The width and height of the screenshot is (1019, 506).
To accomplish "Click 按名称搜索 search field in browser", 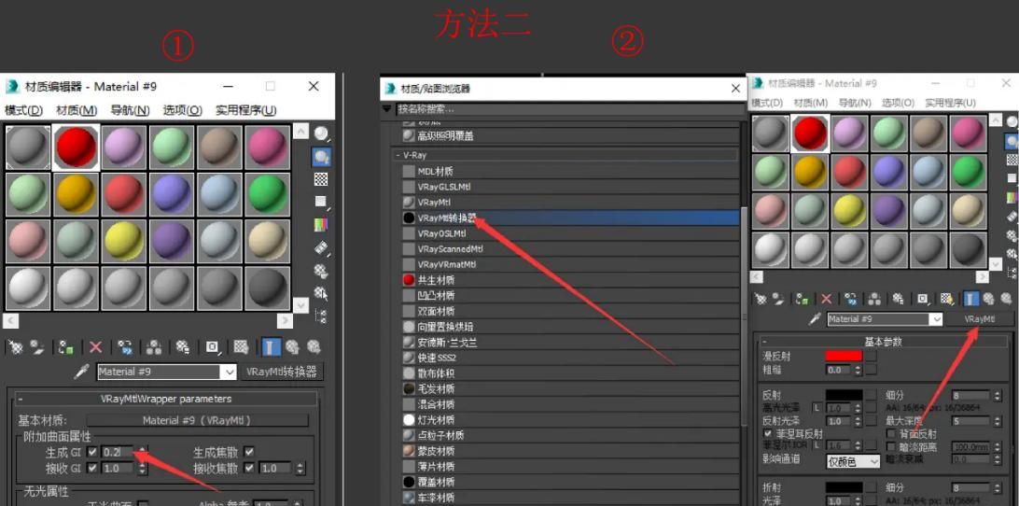I will tap(568, 109).
